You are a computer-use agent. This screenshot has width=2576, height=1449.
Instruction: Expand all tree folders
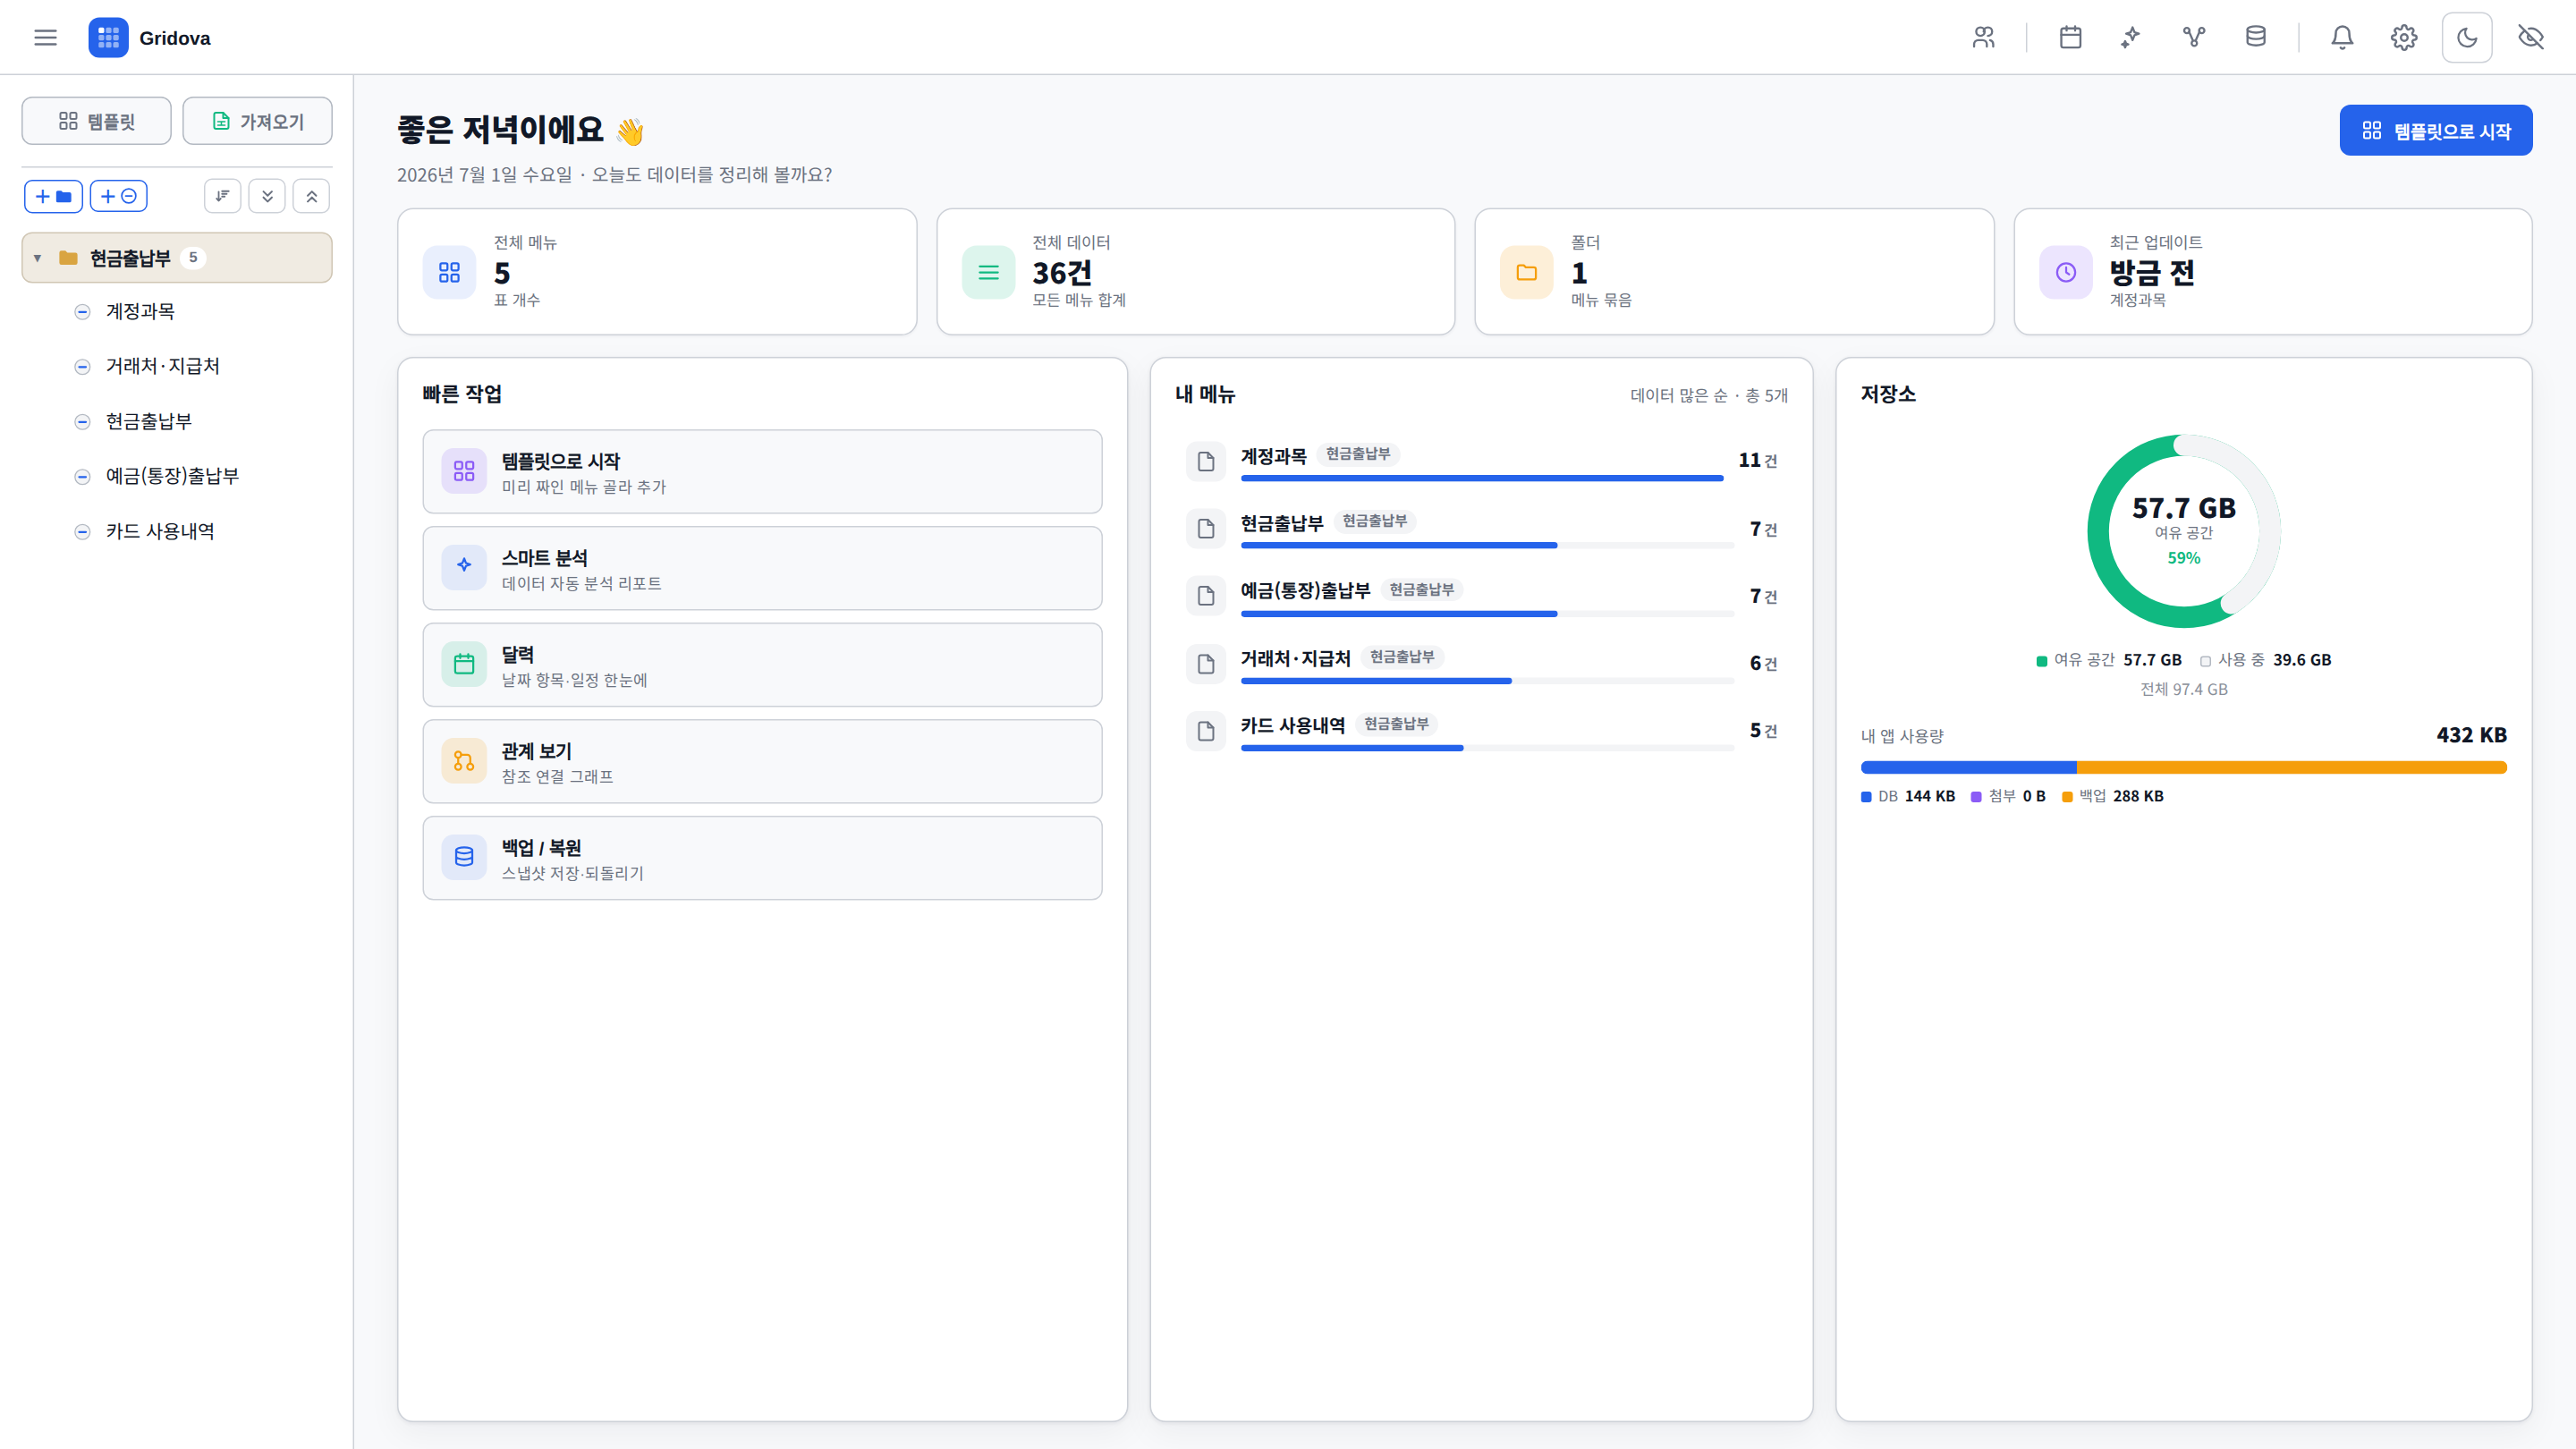[267, 196]
